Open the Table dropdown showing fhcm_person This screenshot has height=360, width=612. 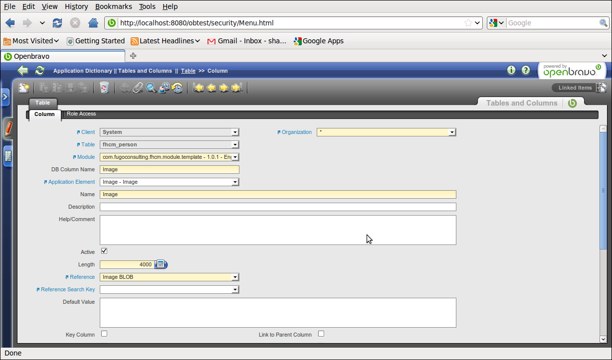235,144
